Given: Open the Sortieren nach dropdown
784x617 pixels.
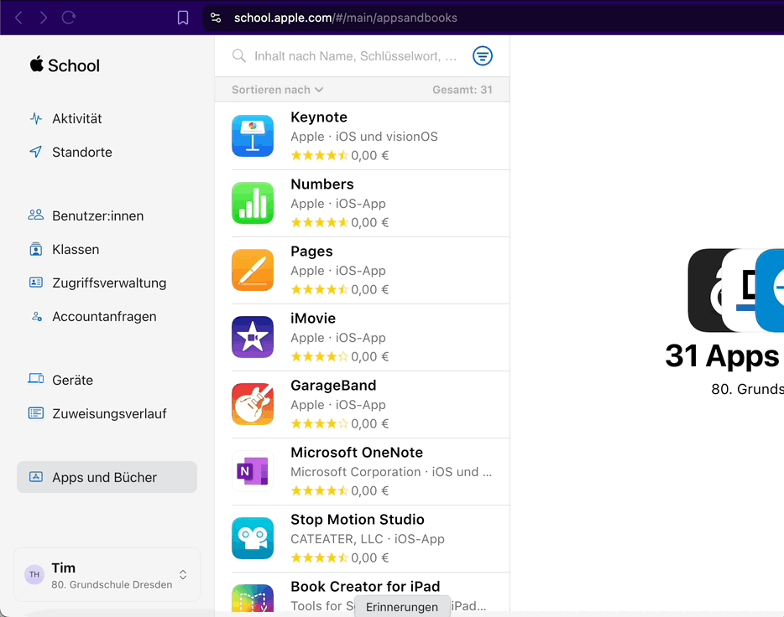Looking at the screenshot, I should coord(278,90).
